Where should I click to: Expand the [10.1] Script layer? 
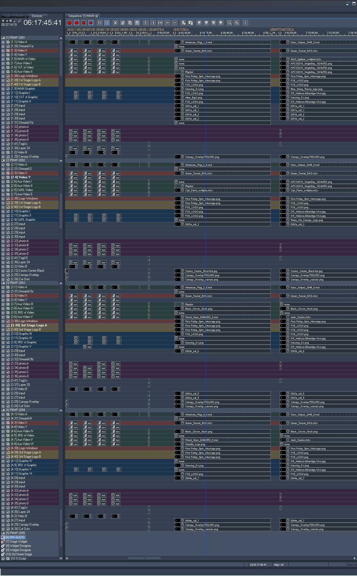point(3,558)
